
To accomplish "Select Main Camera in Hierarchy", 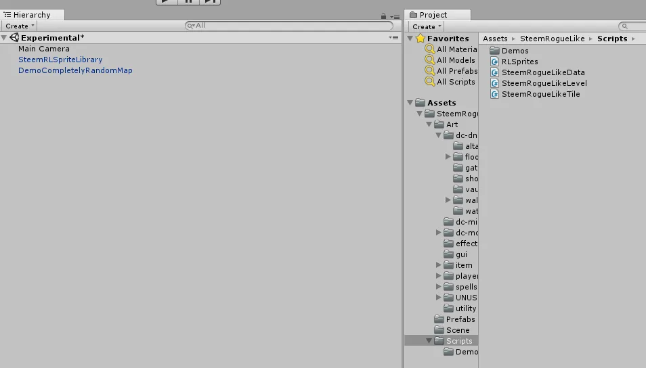I will 43,49.
